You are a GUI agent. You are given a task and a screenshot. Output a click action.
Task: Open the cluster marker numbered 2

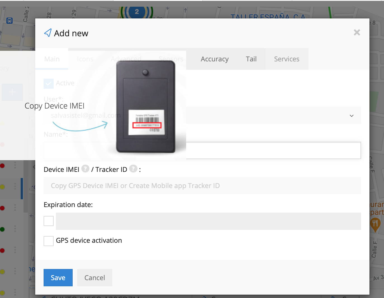click(137, 12)
